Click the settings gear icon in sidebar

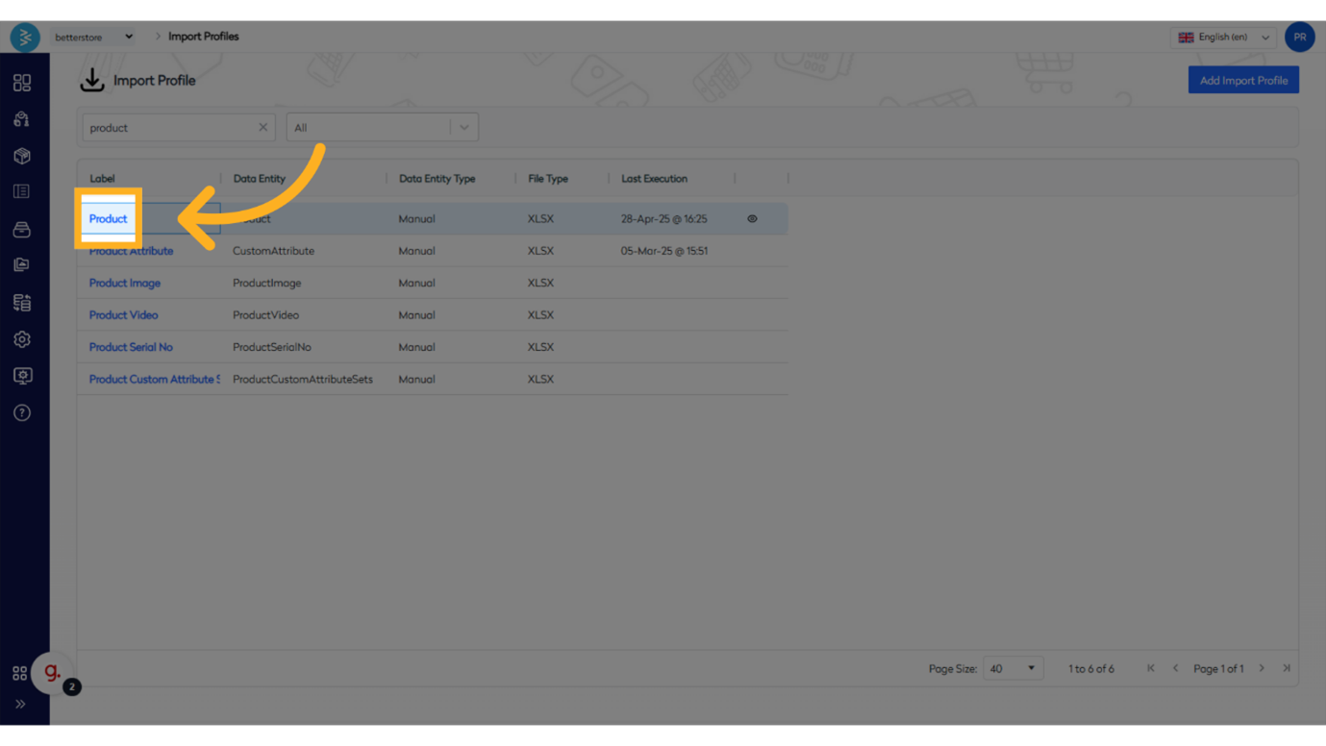point(22,339)
